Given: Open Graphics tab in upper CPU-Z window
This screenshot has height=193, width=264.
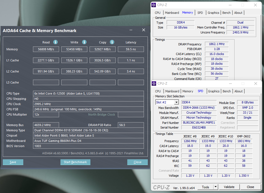Looking at the screenshot, I should [x=213, y=13].
